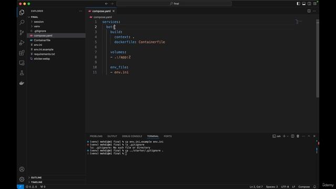Screen dimensions: 336x189
Task: Select the zsh terminal shell label
Action: tap(277, 136)
